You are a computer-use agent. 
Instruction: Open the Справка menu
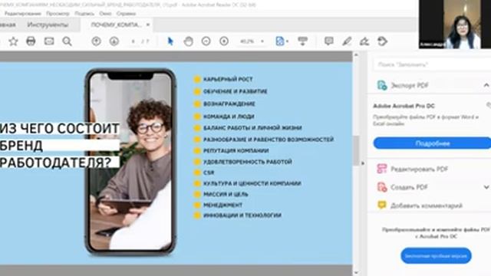(x=126, y=14)
